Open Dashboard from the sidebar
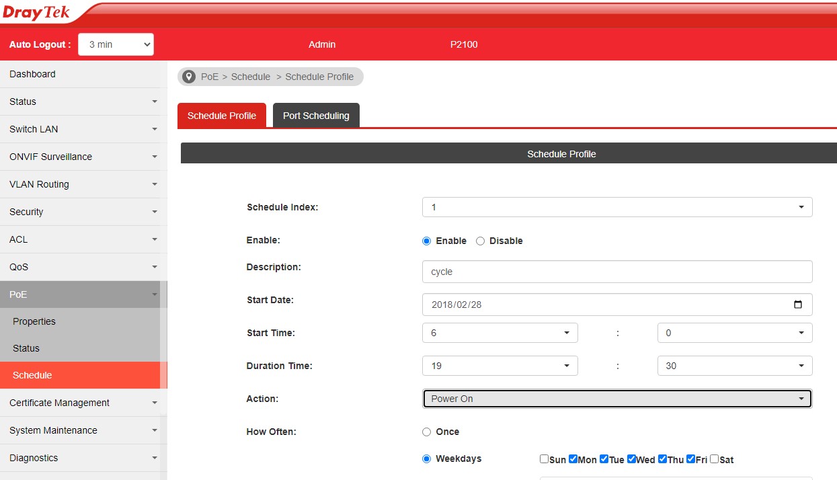 [x=32, y=74]
